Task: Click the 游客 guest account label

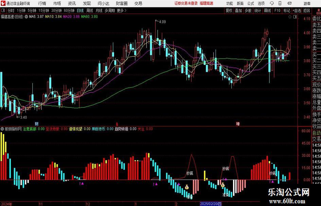Action: (x=307, y=3)
